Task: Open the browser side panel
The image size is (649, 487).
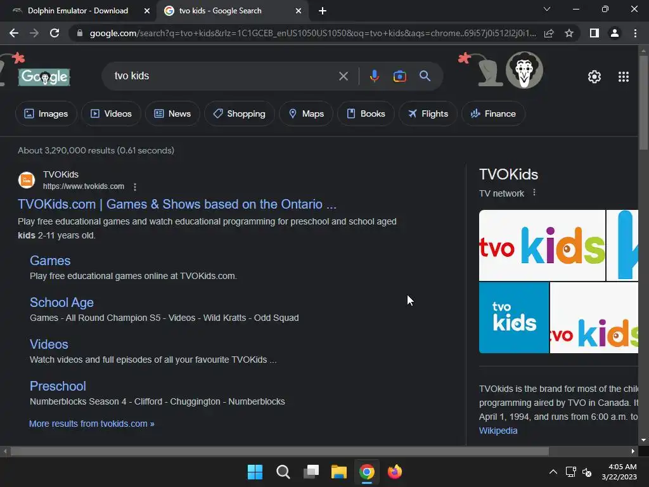Action: click(x=594, y=33)
